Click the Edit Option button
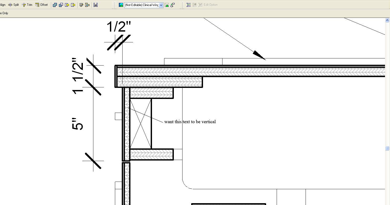Image resolution: width=390 pixels, height=205 pixels. tap(208, 5)
